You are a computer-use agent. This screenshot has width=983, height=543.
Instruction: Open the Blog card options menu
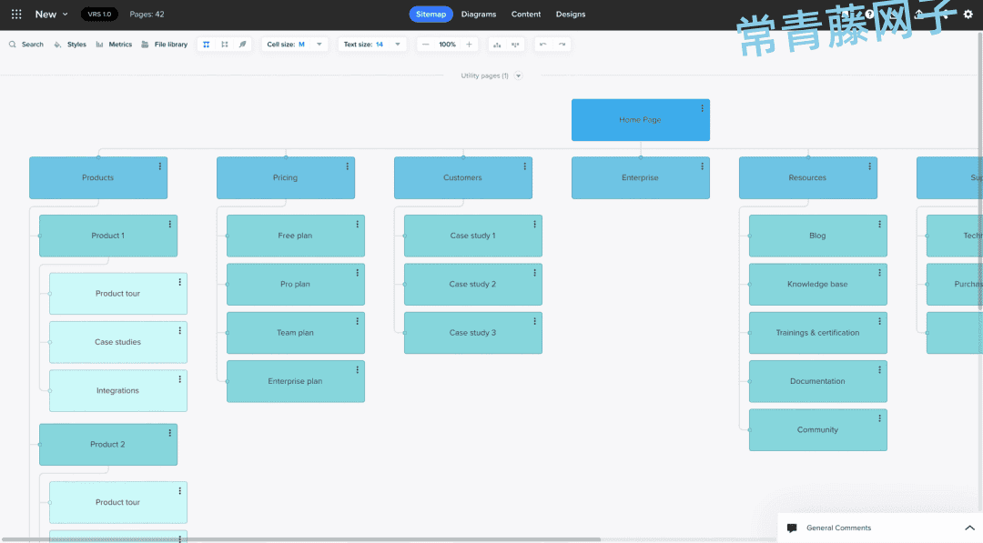879,225
